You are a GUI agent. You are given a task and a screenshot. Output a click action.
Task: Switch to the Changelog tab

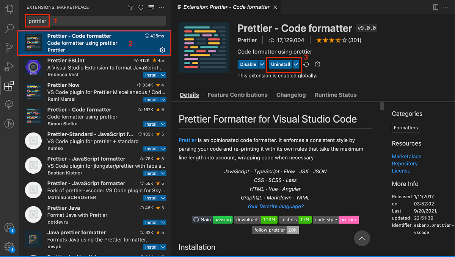[x=291, y=95]
